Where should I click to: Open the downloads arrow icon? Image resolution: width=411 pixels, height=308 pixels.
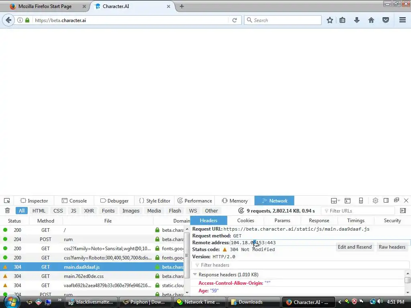[357, 20]
